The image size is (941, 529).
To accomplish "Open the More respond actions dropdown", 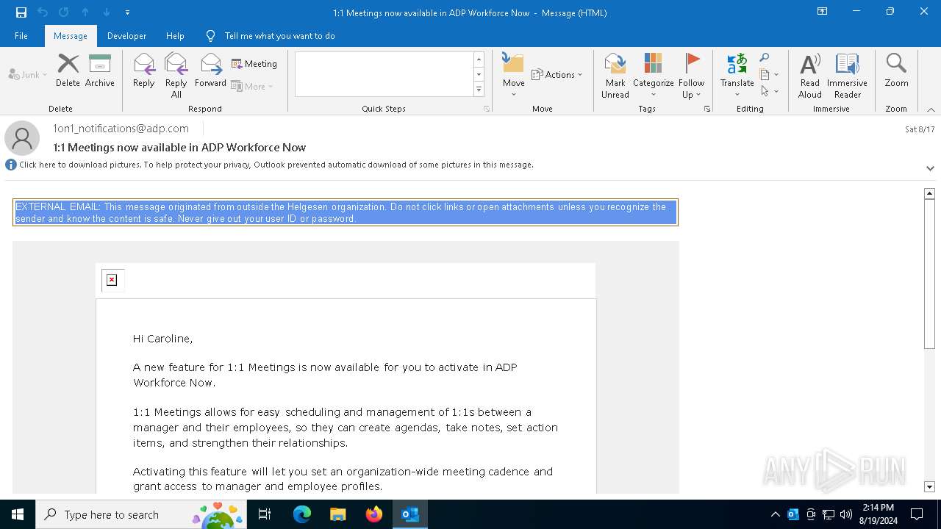I will point(252,86).
